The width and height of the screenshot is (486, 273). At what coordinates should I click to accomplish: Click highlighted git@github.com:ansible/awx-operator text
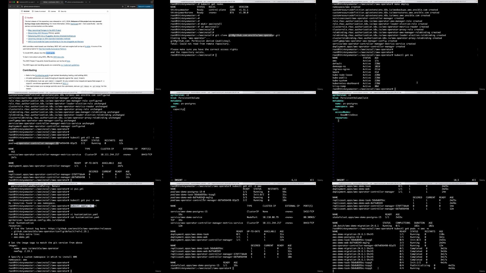251,35
